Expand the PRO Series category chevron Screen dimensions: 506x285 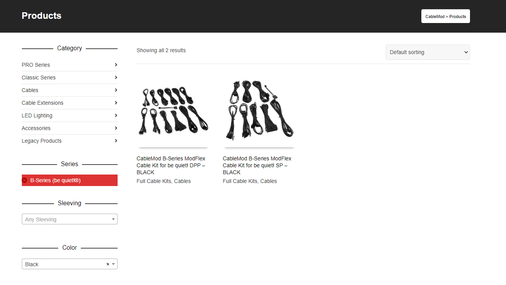point(116,65)
